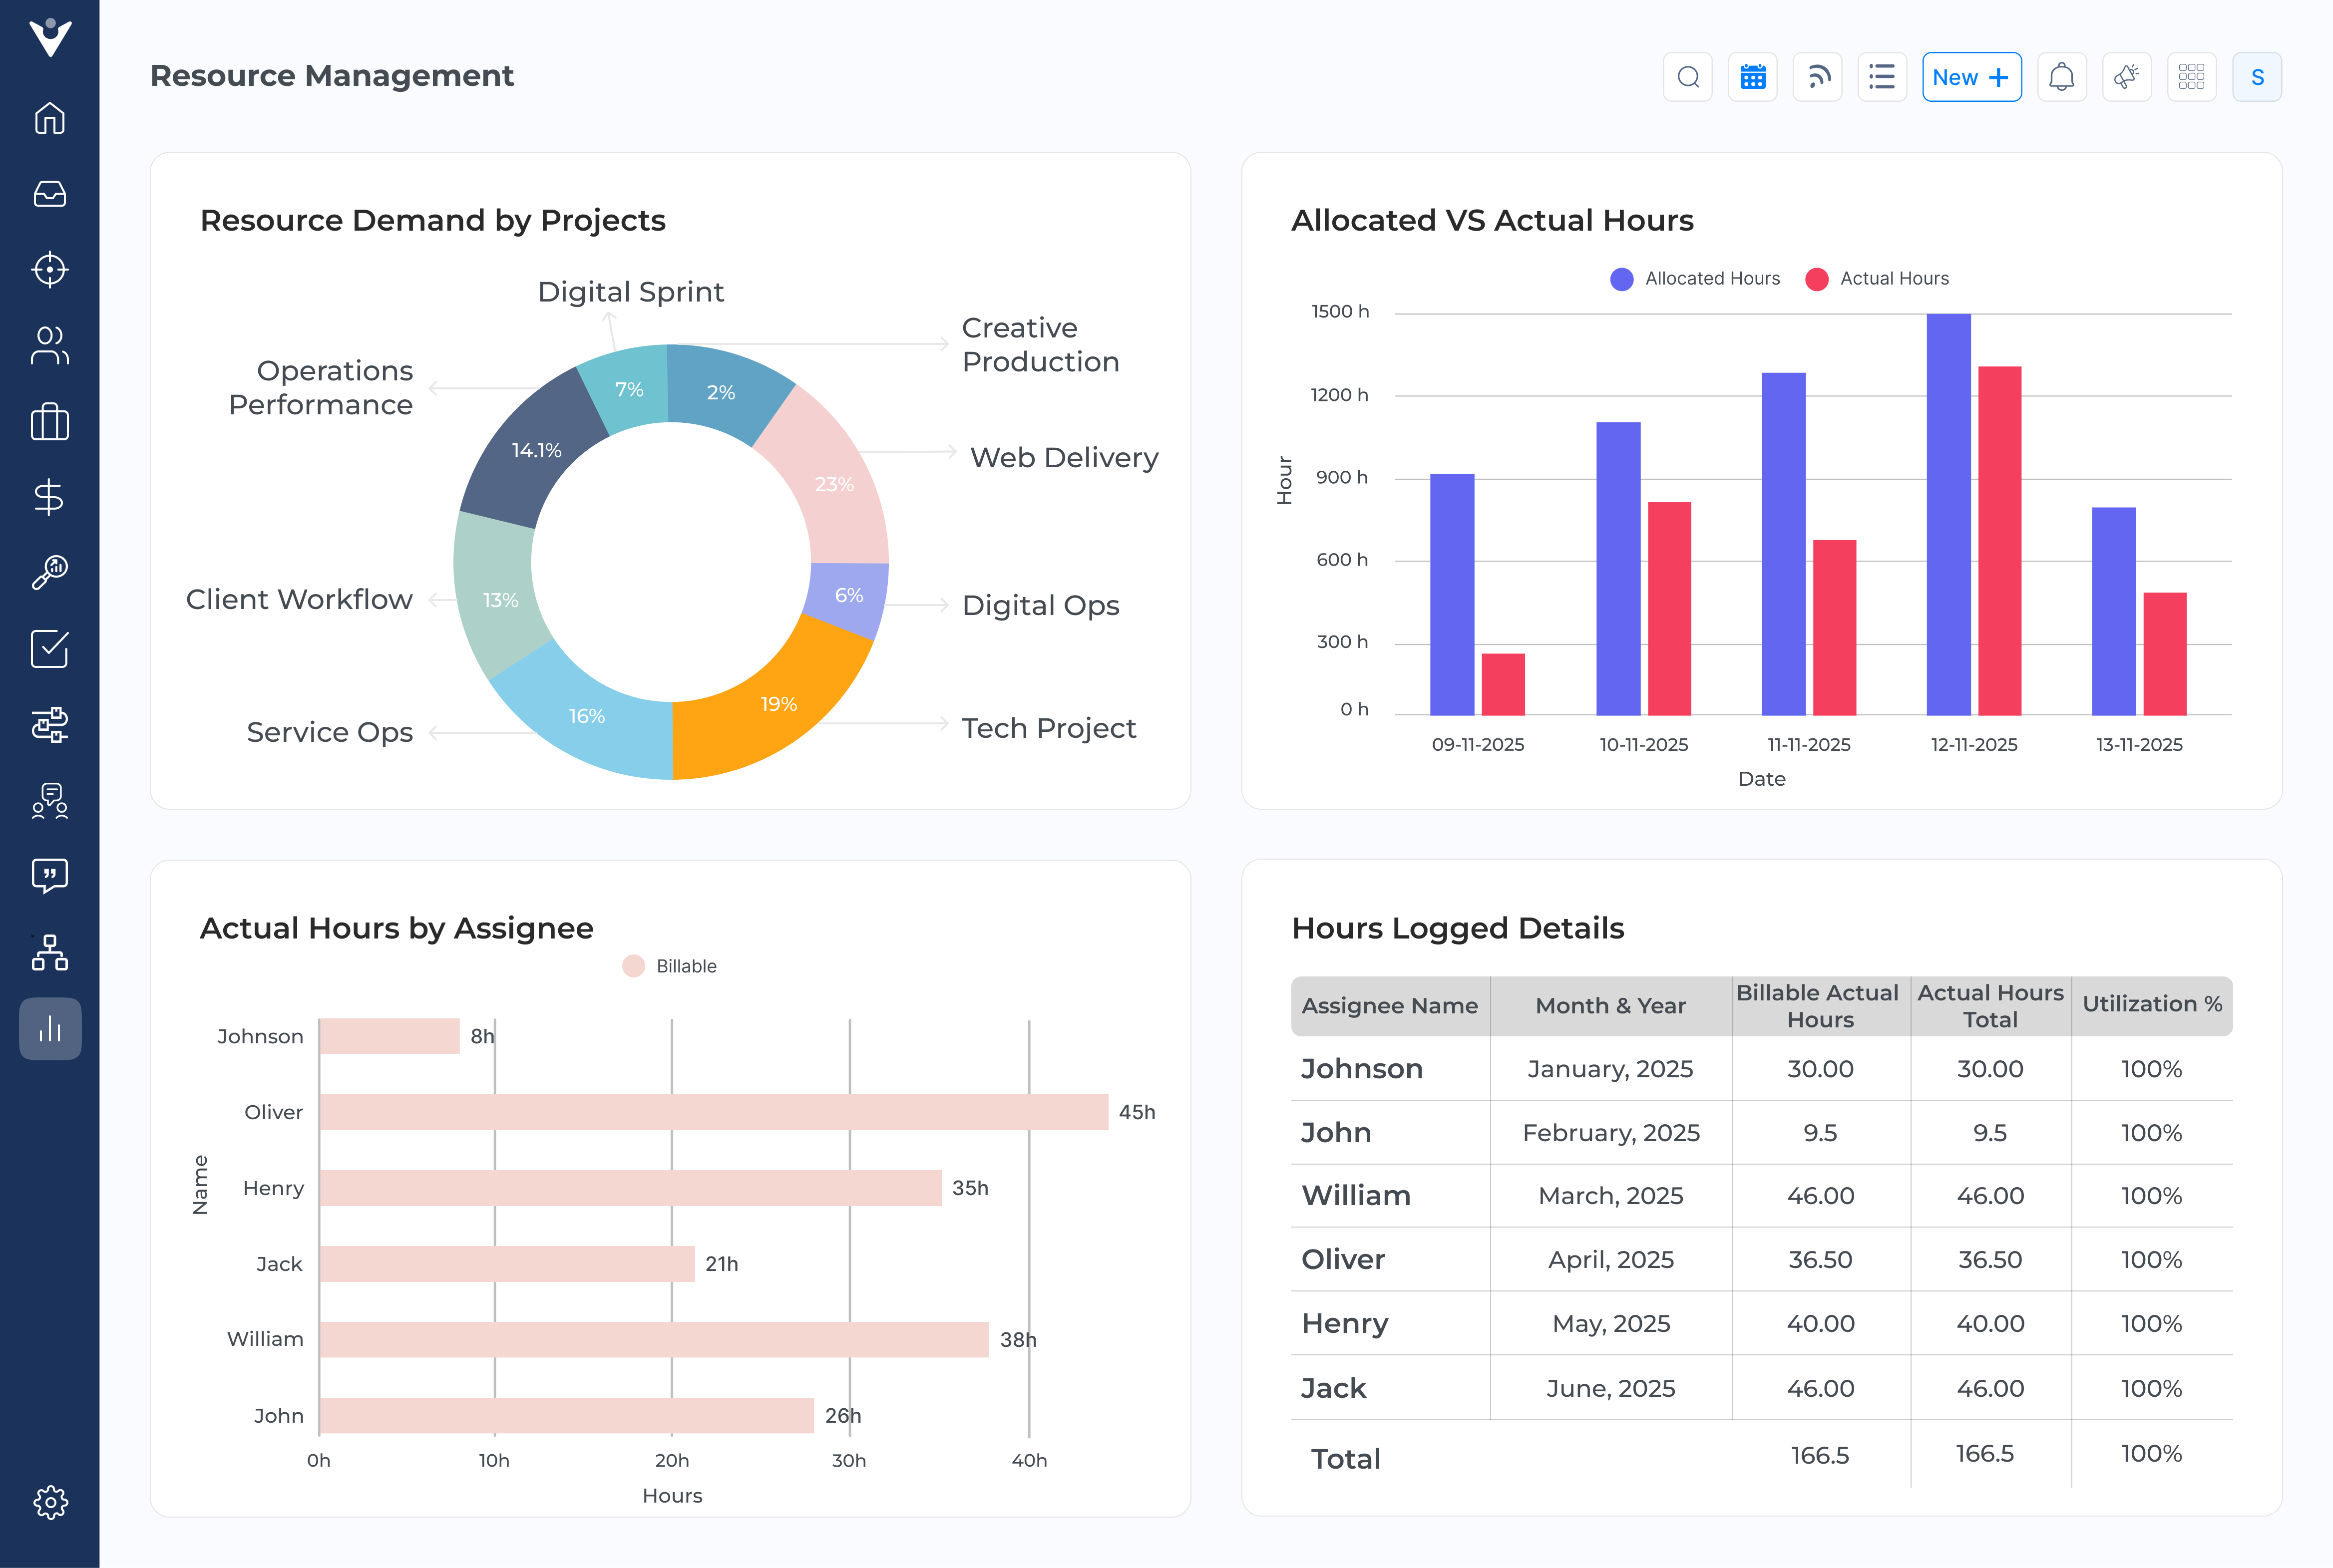This screenshot has width=2333, height=1568.
Task: Click the New plus button
Action: coord(1970,77)
